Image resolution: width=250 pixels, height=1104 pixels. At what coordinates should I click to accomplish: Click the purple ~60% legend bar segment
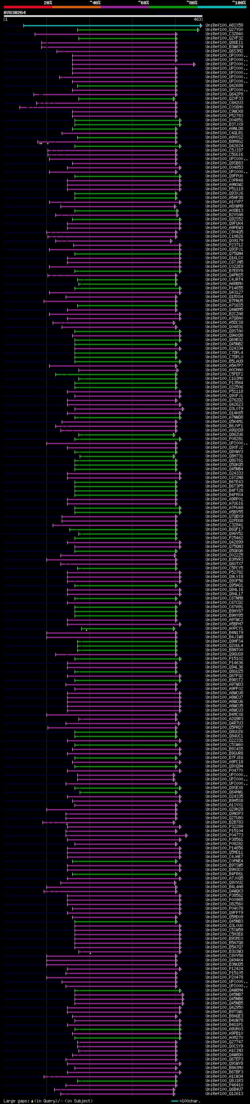tap(125, 7)
